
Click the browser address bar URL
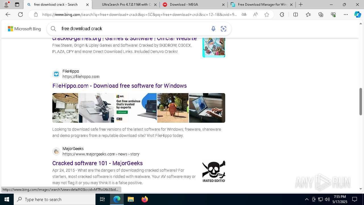139,15
